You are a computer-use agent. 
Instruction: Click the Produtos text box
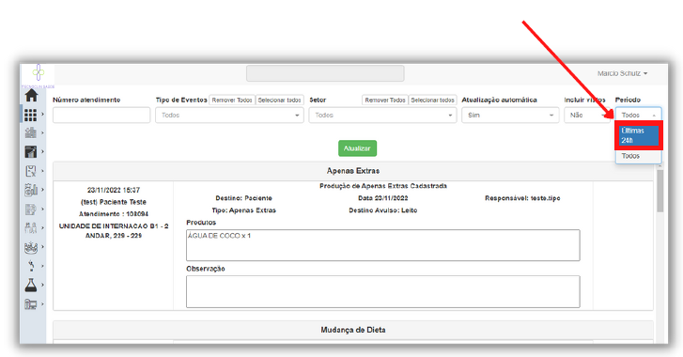[x=383, y=245]
